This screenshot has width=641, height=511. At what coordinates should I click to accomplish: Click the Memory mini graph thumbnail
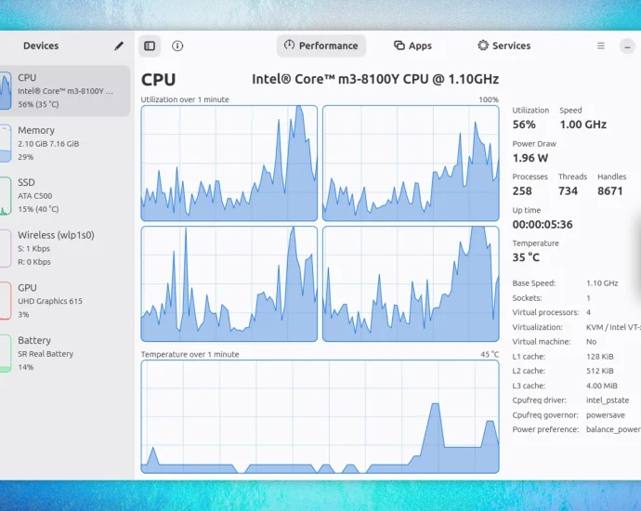[x=6, y=143]
